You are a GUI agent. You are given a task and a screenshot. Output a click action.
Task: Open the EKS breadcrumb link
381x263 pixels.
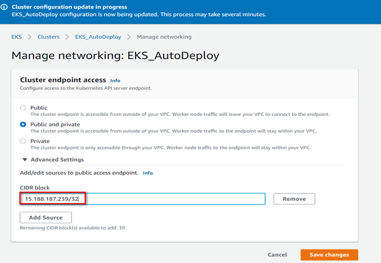[16, 37]
